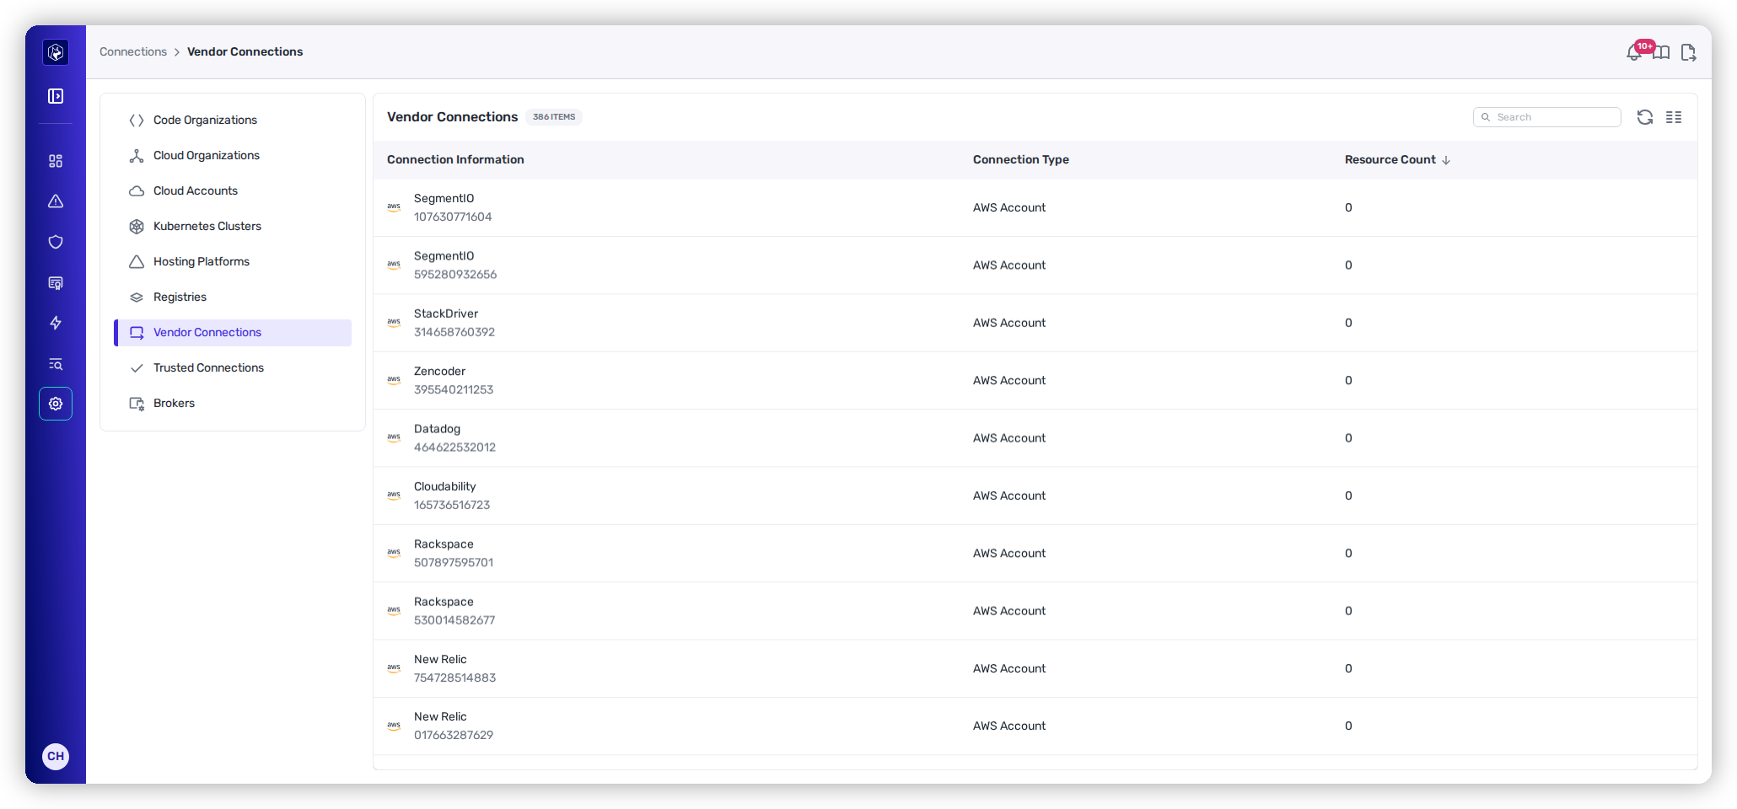Viewport: 1737px width, 809px height.
Task: Select Rackspace row 507897595701
Action: coord(1035,554)
